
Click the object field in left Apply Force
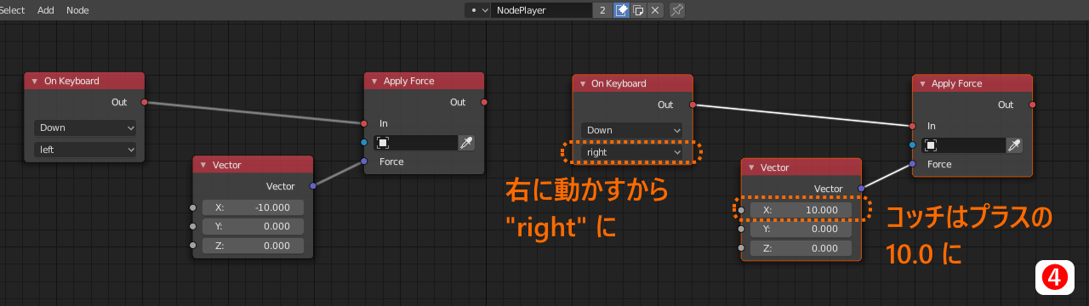pyautogui.click(x=415, y=143)
